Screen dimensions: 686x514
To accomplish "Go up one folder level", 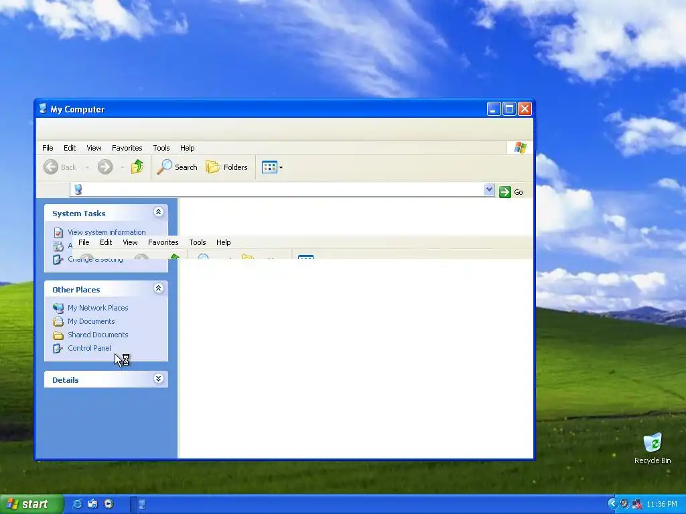I will [x=137, y=167].
